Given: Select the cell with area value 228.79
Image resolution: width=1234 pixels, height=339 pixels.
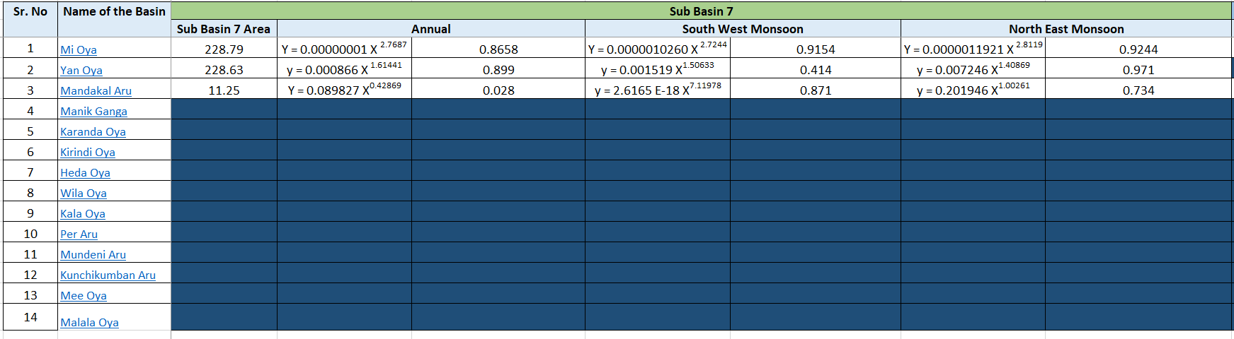Looking at the screenshot, I should click(x=224, y=49).
